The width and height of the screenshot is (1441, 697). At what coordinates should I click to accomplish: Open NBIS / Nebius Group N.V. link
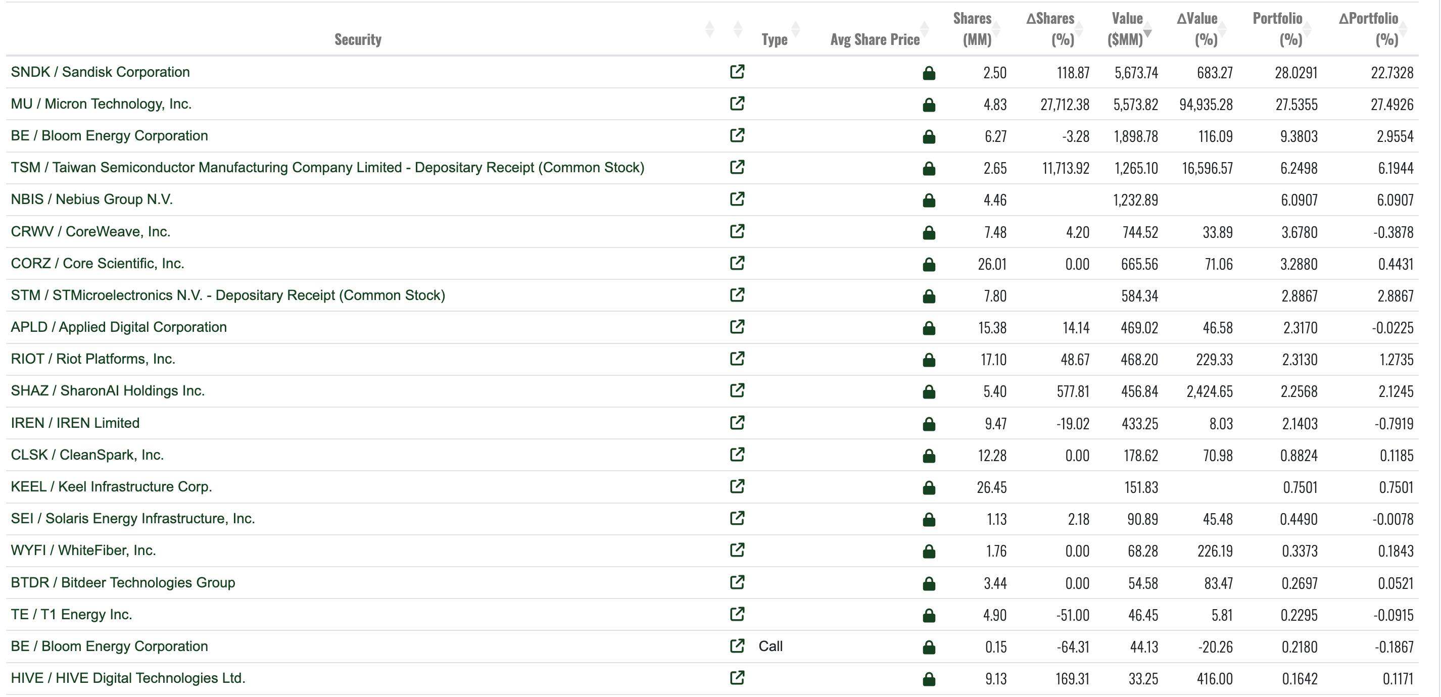pos(92,200)
